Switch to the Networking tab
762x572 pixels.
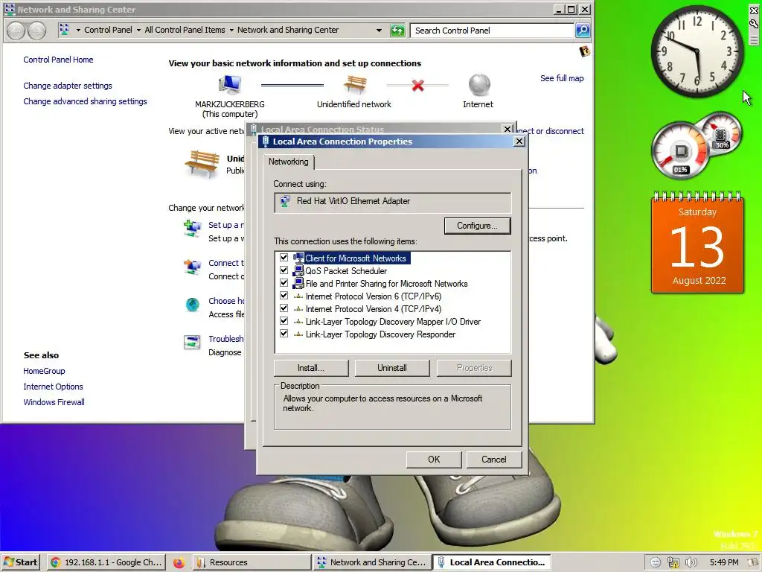289,162
